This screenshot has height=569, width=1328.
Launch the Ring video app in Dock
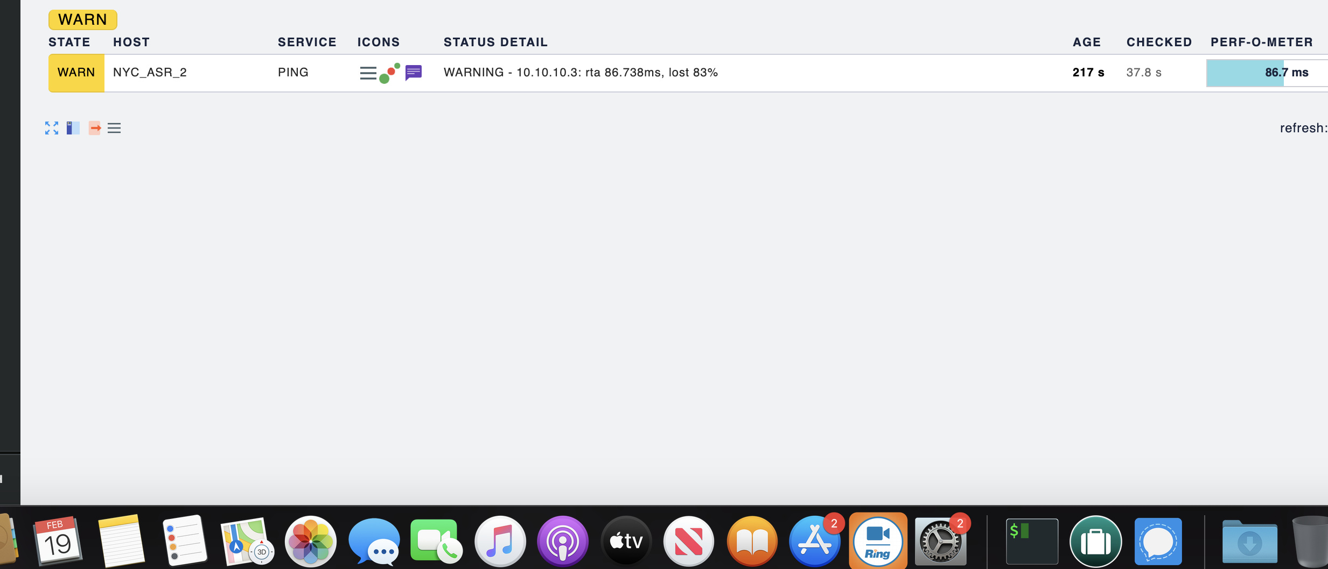click(878, 541)
